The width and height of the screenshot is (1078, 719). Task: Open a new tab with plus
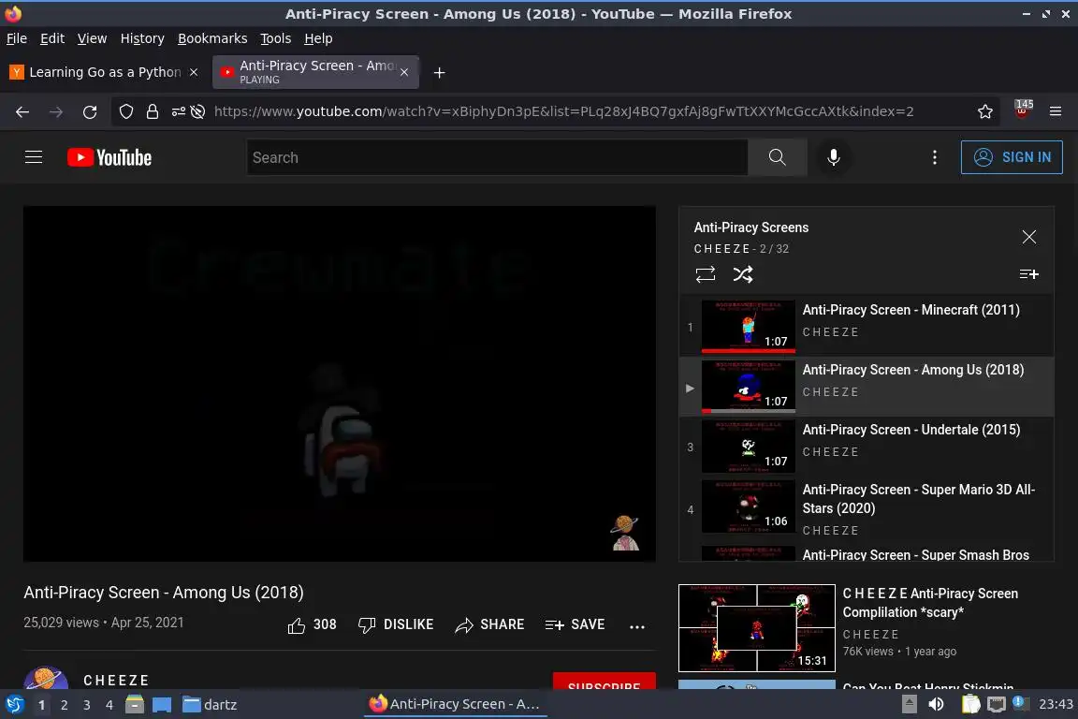click(439, 72)
